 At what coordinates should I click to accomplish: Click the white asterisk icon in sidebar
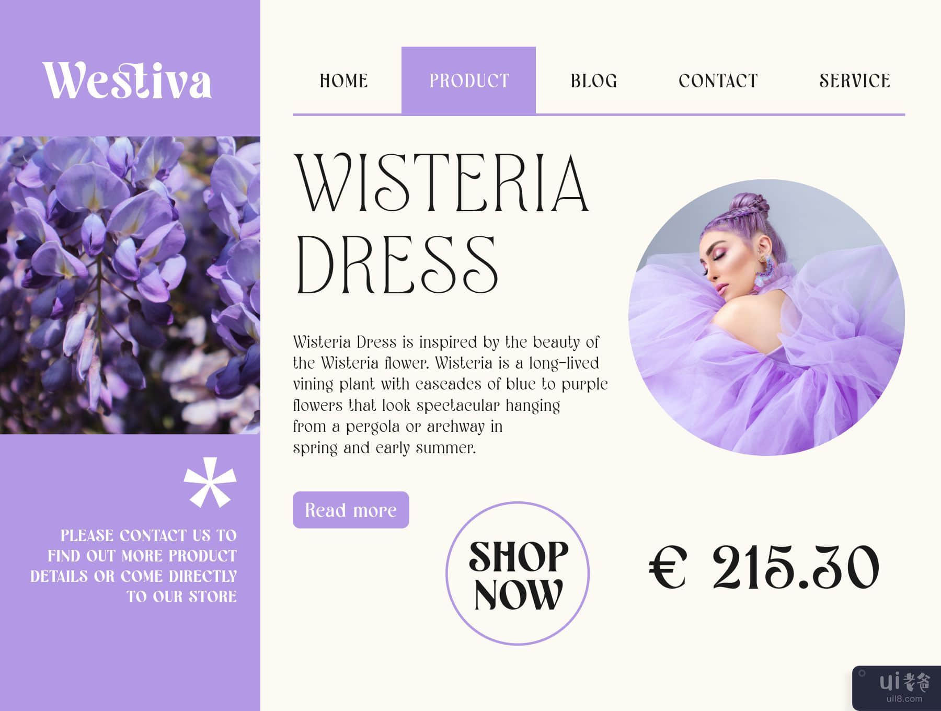[210, 483]
